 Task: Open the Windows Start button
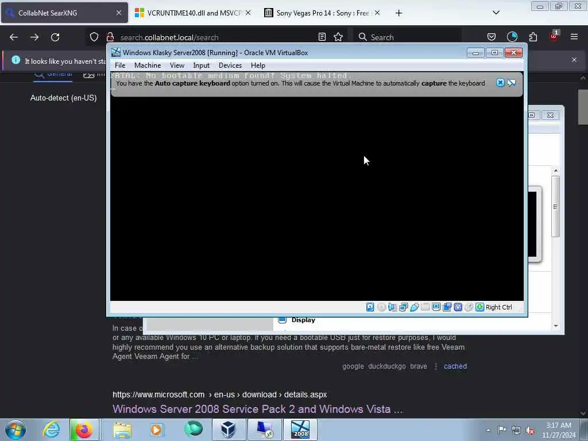16,430
